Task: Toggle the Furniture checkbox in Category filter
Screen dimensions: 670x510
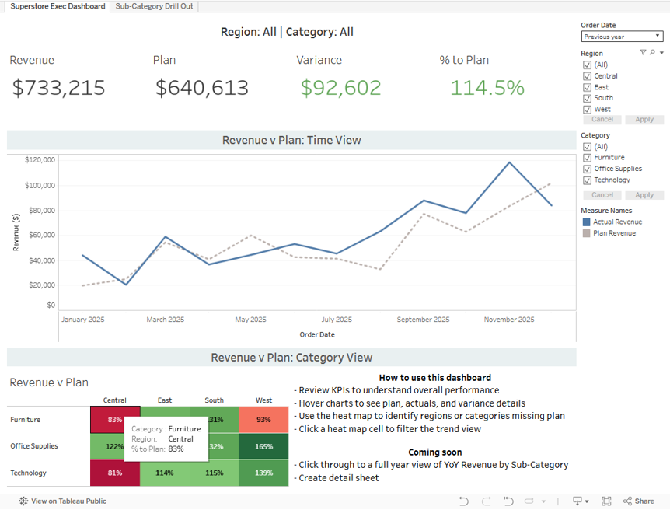Action: (x=586, y=157)
